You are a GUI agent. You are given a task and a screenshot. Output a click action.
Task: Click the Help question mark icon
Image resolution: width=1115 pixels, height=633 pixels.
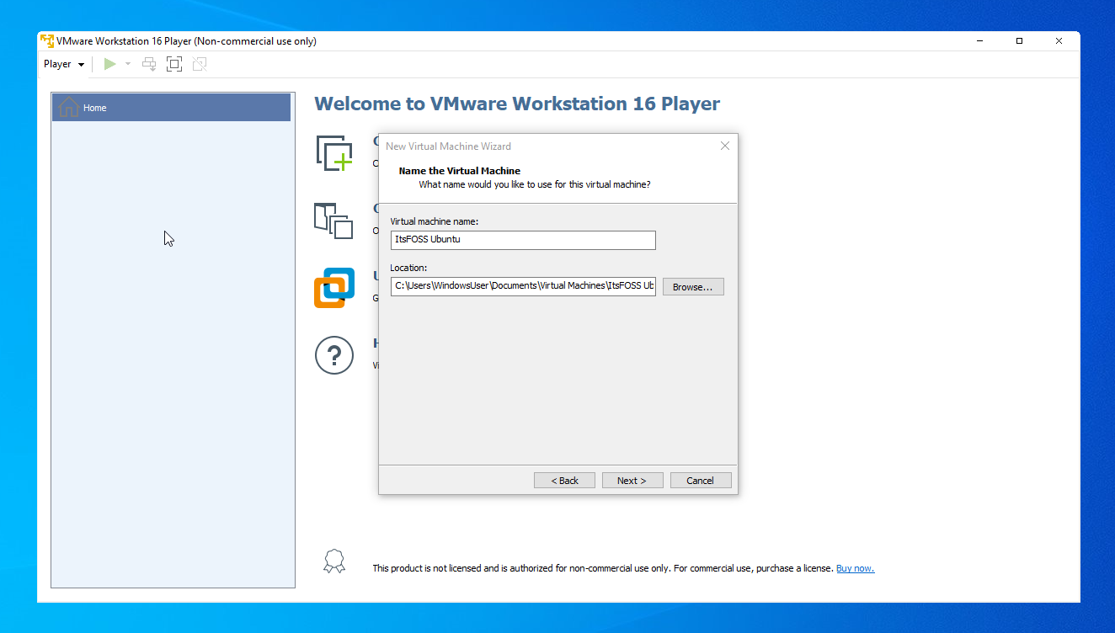334,354
